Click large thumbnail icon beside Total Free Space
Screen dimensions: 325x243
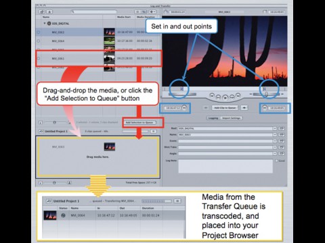click(69, 183)
